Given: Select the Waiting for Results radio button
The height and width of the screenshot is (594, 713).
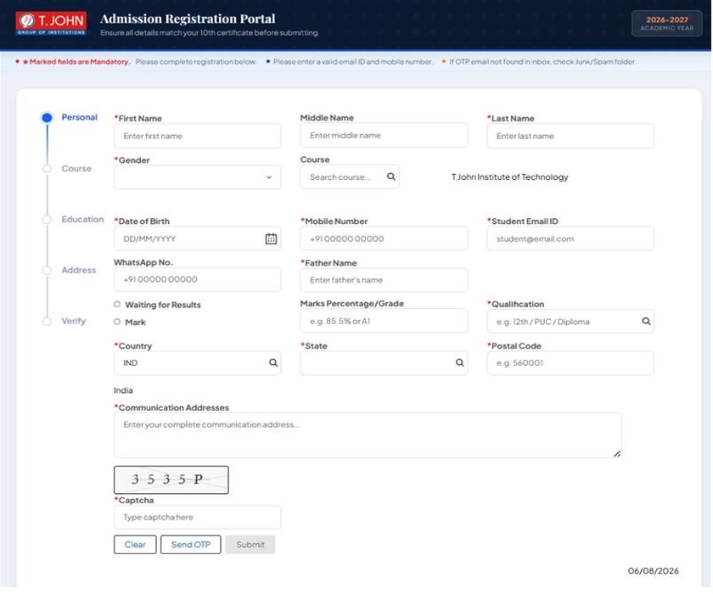Looking at the screenshot, I should point(117,304).
